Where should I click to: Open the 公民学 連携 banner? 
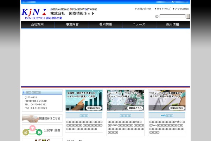[42, 130]
